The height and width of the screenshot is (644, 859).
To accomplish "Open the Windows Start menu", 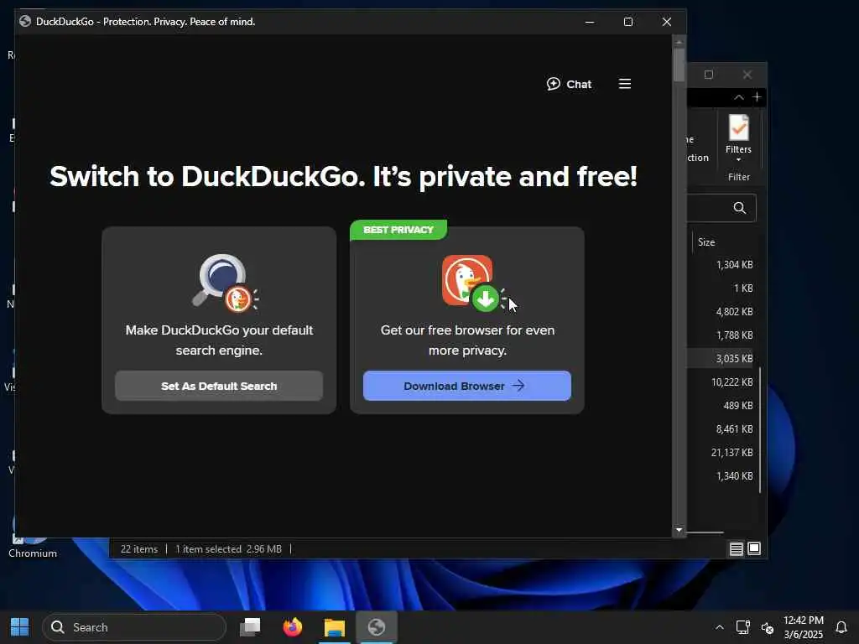I will (20, 627).
